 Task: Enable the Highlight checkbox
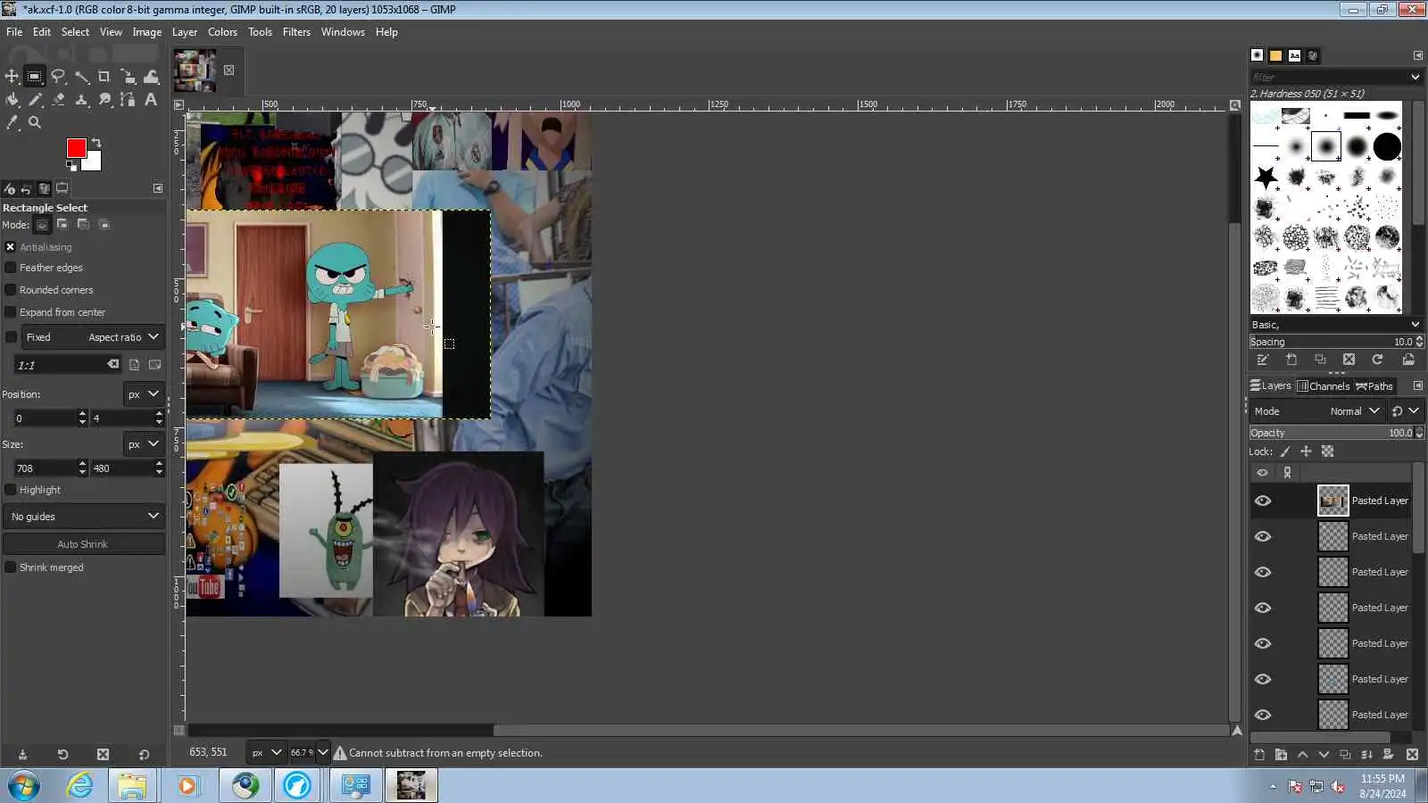pyautogui.click(x=11, y=490)
